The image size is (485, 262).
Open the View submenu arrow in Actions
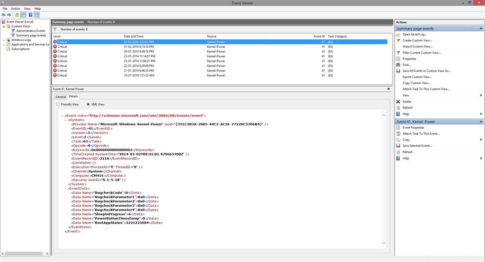pyautogui.click(x=481, y=96)
